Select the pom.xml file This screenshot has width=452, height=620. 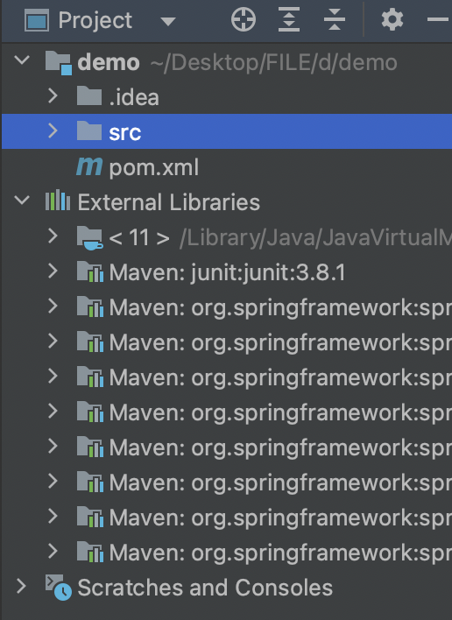click(153, 167)
